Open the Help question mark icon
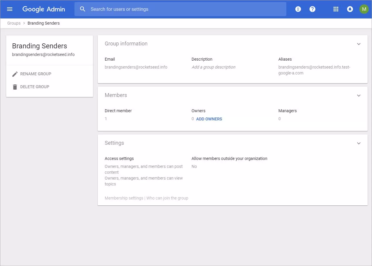 [312, 9]
